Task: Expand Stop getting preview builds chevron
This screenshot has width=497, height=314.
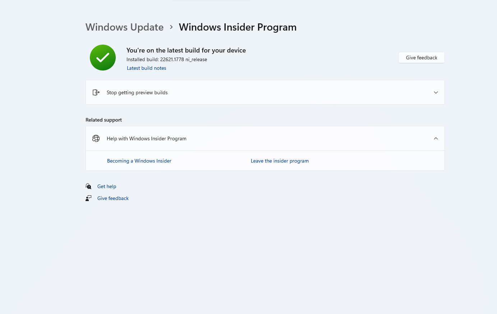Action: pos(436,92)
